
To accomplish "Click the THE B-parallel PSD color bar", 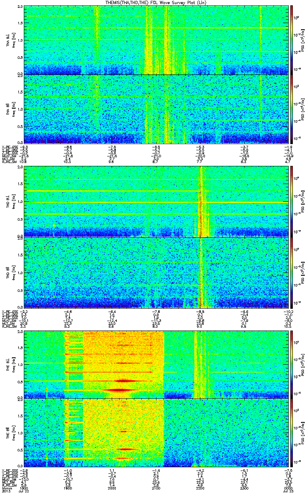I will point(292,433).
